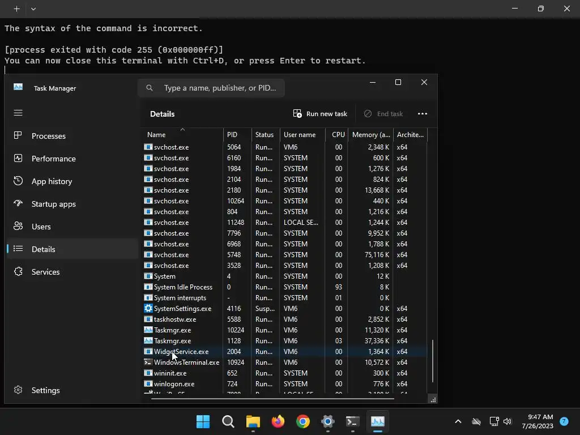
Task: Sort by the Memory column header
Action: coord(370,135)
